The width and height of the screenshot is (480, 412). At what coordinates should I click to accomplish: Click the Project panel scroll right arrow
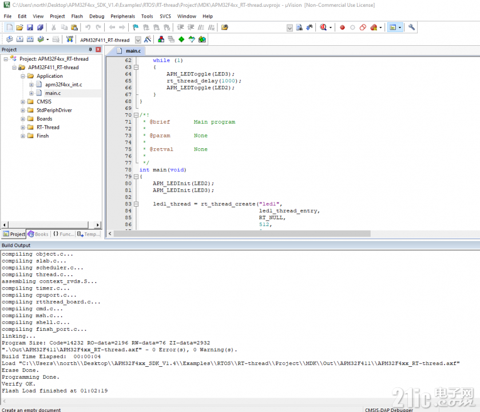pos(98,225)
